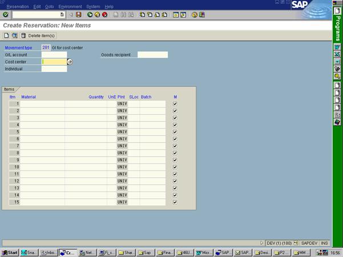Switch to the MM... taskbar folder
This screenshot has height=257, width=343.
point(301,252)
